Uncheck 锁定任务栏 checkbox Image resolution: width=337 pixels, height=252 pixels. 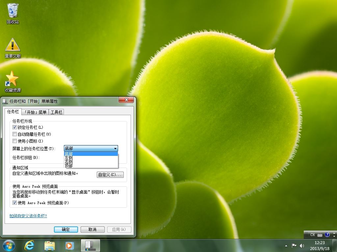14,127
